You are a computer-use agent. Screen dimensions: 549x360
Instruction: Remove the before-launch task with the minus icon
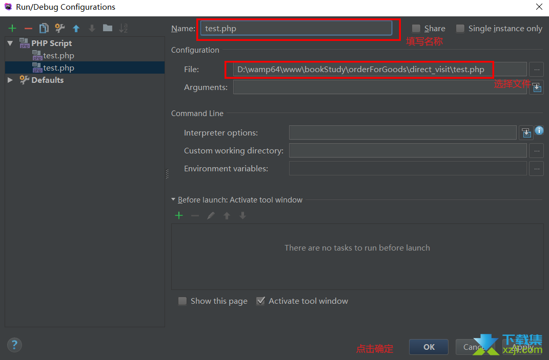click(195, 216)
